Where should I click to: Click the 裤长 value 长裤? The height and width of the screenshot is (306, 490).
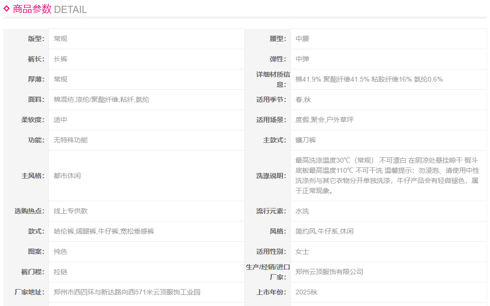60,59
